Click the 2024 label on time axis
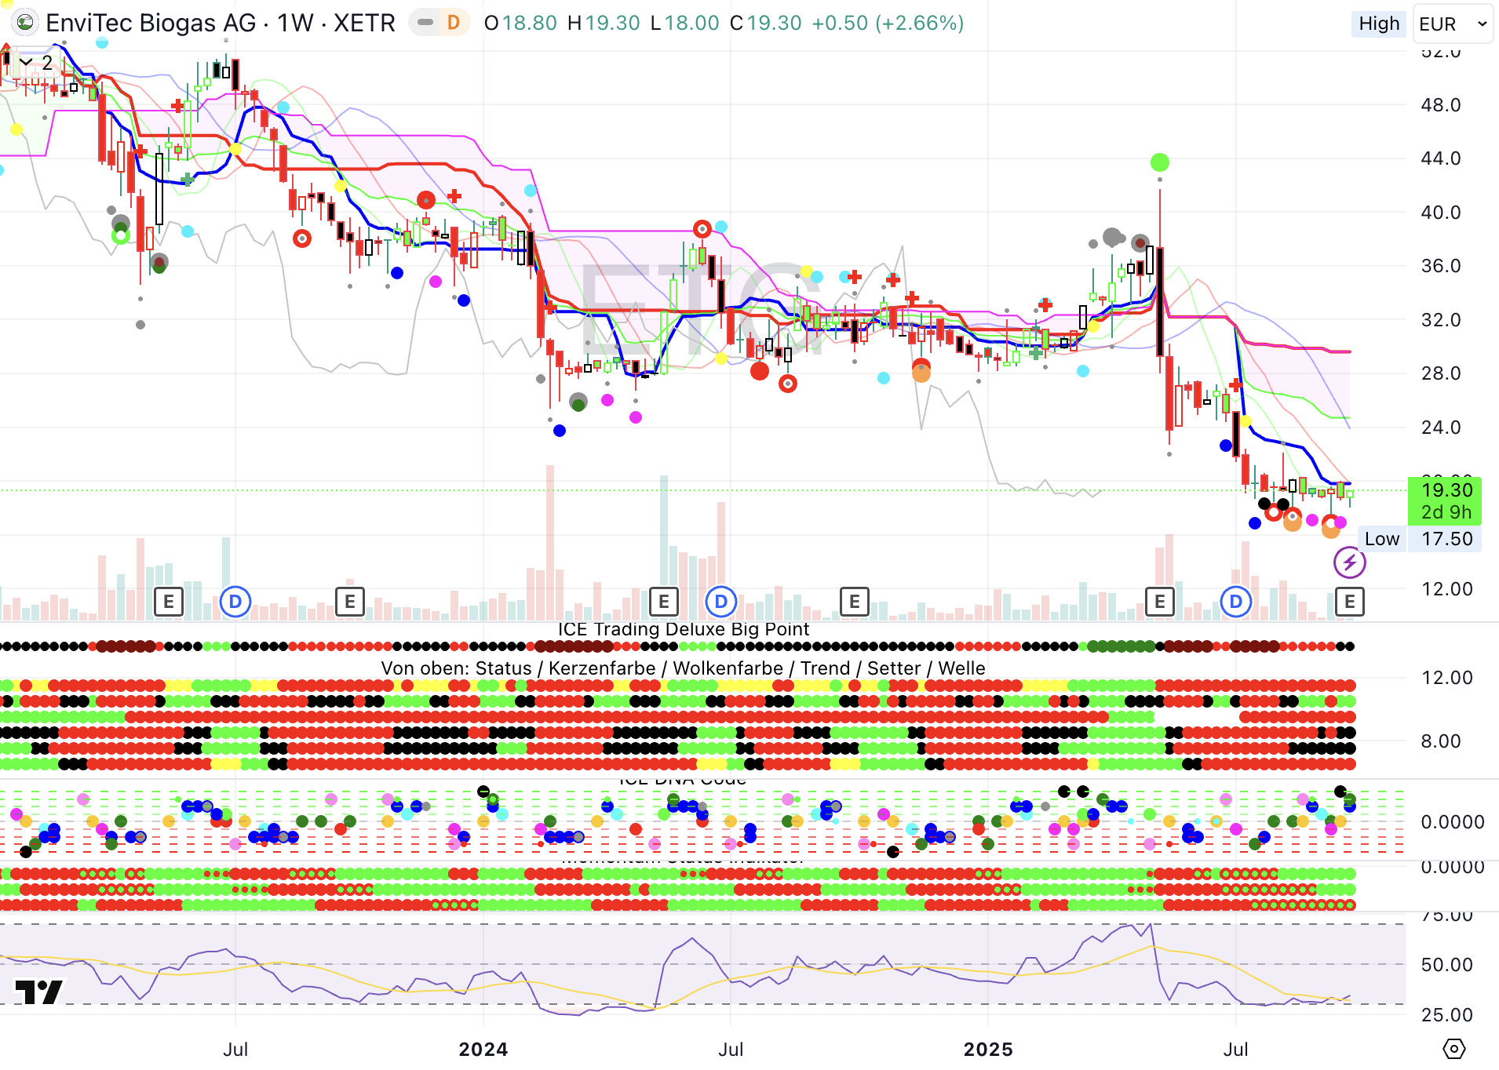This screenshot has width=1499, height=1070. pyautogui.click(x=483, y=1049)
